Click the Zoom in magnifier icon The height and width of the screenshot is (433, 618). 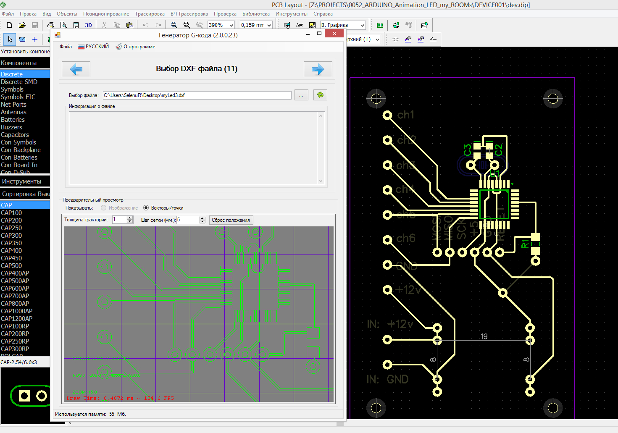(174, 25)
